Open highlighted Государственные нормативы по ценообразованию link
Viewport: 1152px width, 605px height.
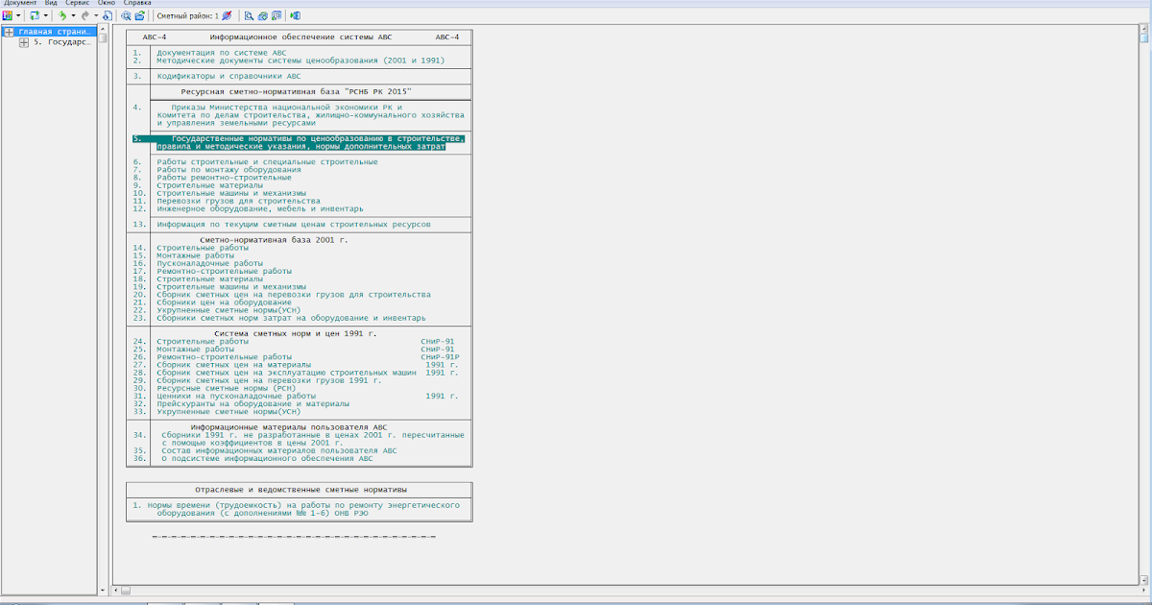[x=311, y=142]
